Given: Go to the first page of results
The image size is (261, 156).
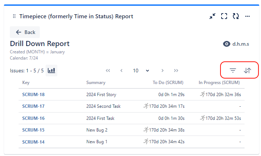Looking at the screenshot, I should tap(108, 71).
